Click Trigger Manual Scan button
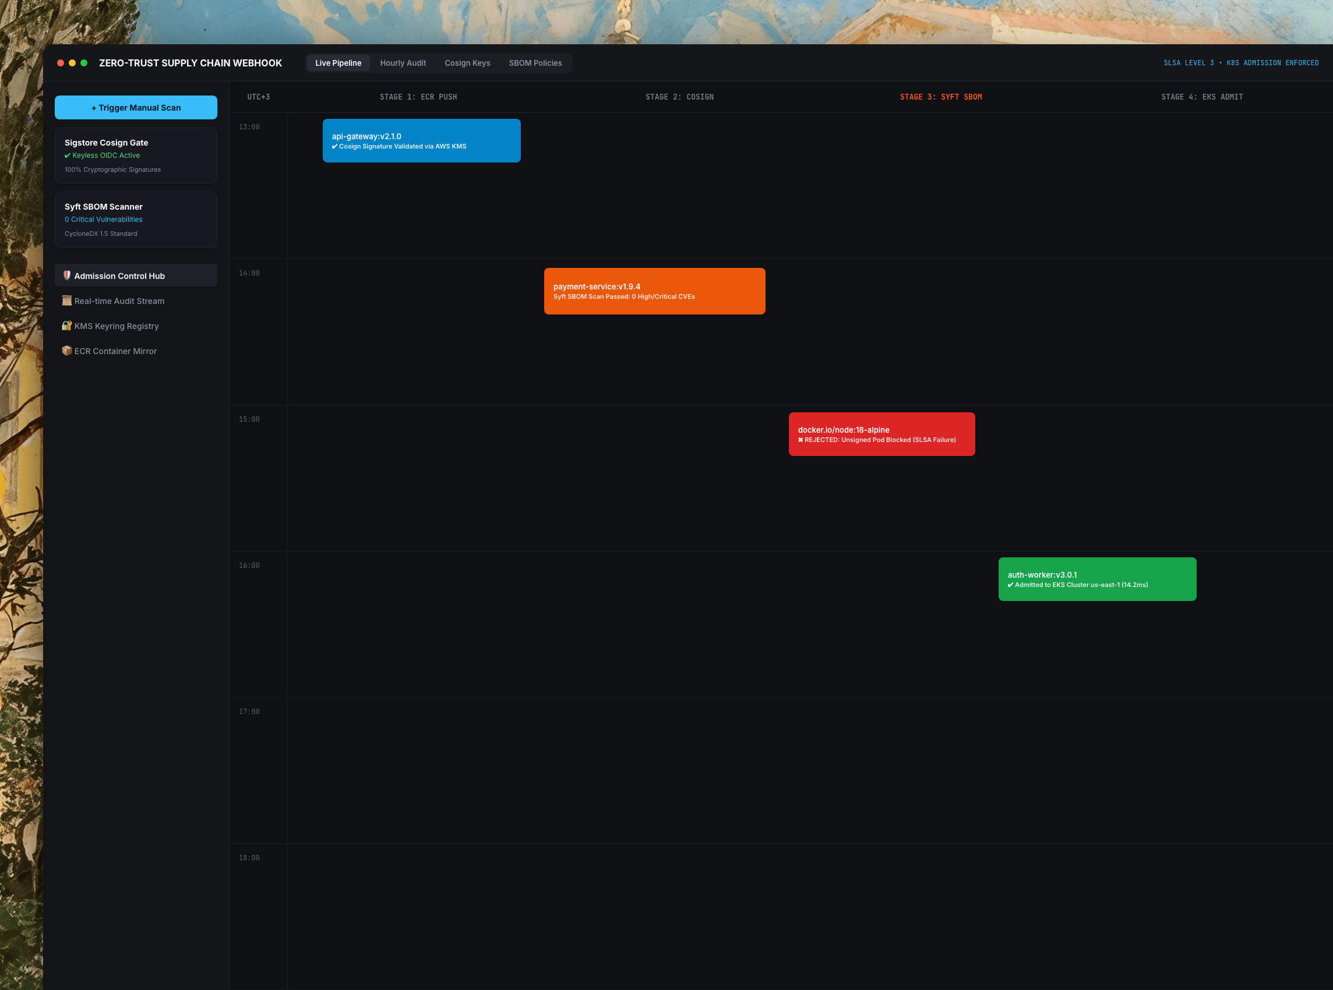The height and width of the screenshot is (990, 1333). coord(136,108)
